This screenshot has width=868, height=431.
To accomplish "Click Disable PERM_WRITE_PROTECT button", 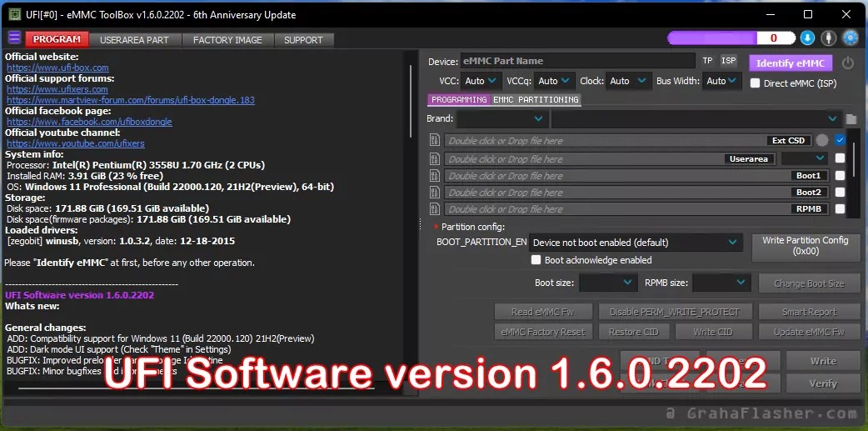I will [x=675, y=312].
